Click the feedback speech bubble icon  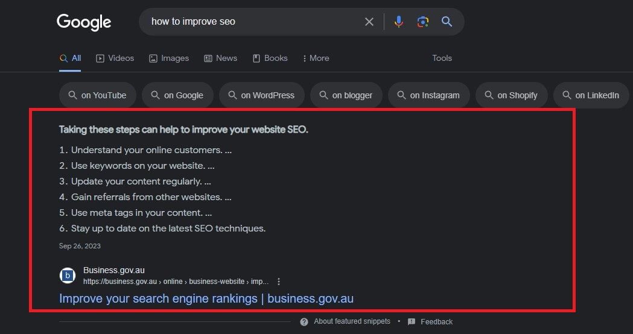coord(412,322)
